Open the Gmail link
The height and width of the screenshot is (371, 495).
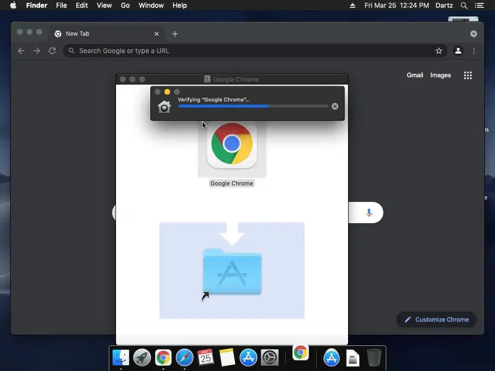(x=415, y=75)
